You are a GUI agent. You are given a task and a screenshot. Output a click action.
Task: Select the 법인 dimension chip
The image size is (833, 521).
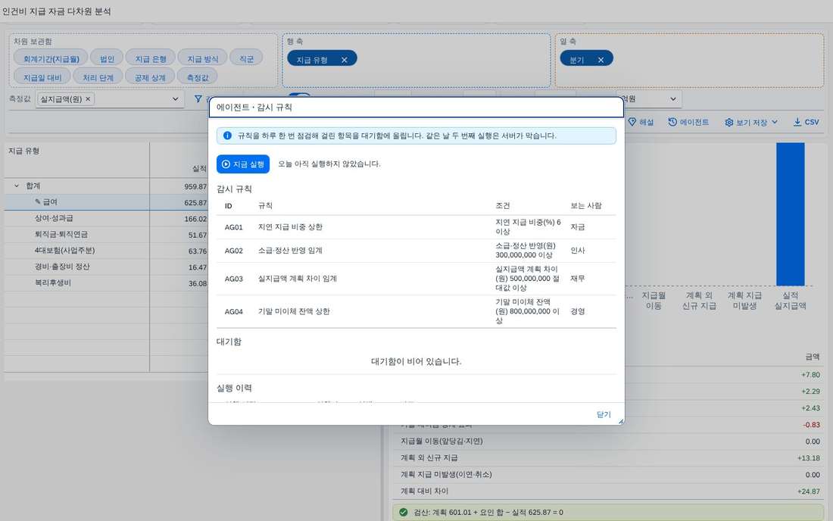point(107,58)
